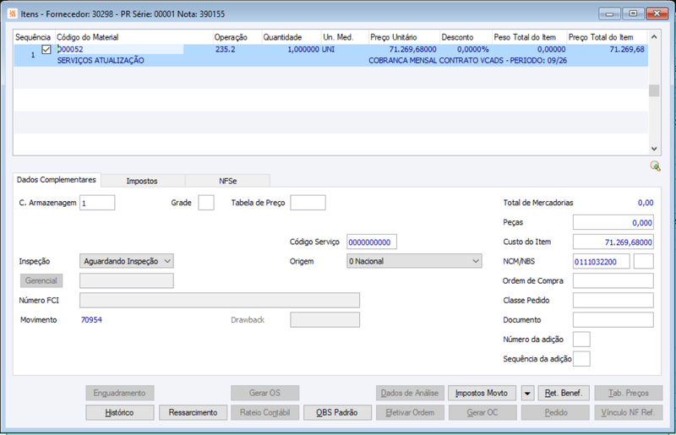
Task: Select the Dados Complementares tab
Action: coord(57,180)
